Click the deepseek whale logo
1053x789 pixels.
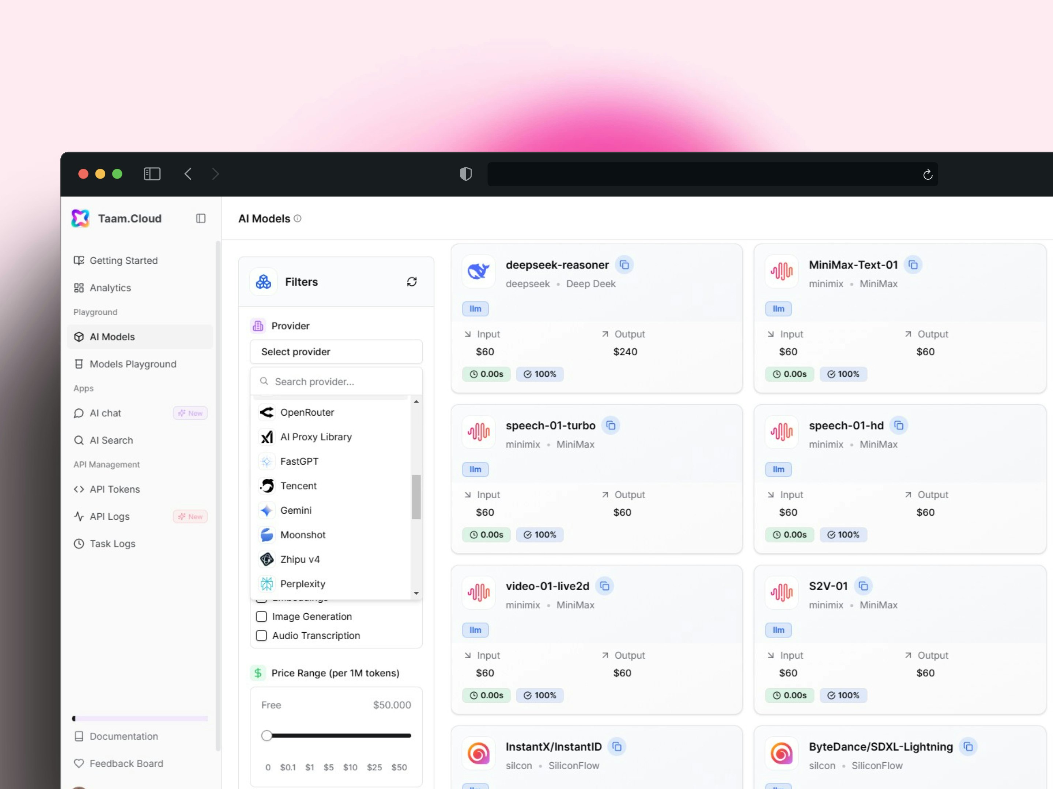click(x=478, y=271)
